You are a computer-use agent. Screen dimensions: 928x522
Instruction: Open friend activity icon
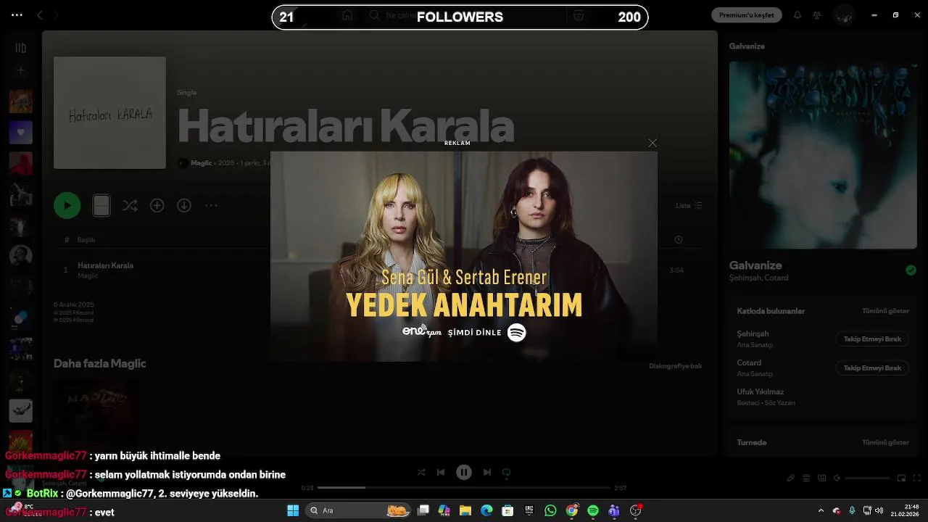coord(817,14)
